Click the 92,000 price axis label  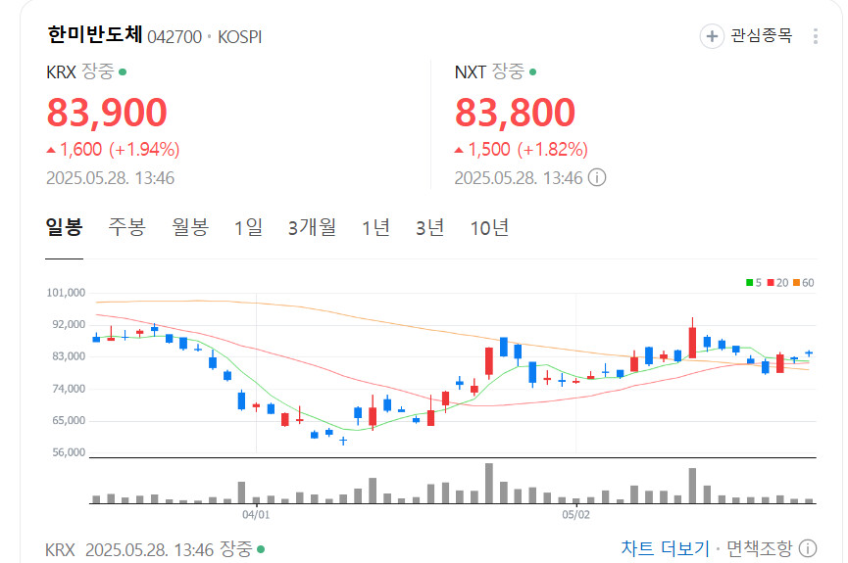click(x=69, y=325)
